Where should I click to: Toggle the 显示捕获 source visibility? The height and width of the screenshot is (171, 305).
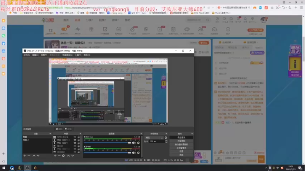click(75, 152)
